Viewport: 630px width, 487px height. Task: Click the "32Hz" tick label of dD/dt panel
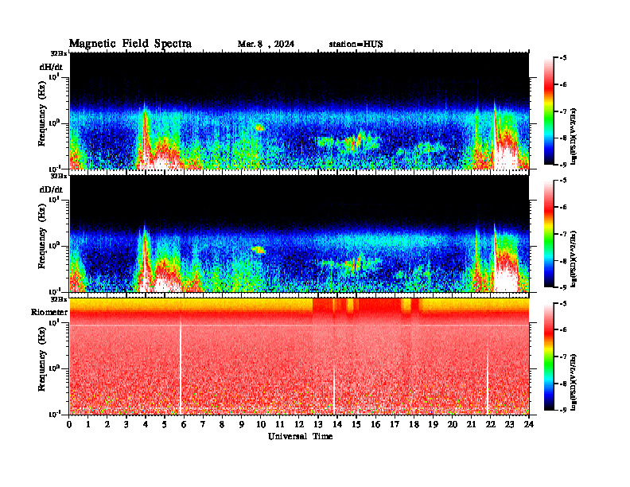(59, 176)
